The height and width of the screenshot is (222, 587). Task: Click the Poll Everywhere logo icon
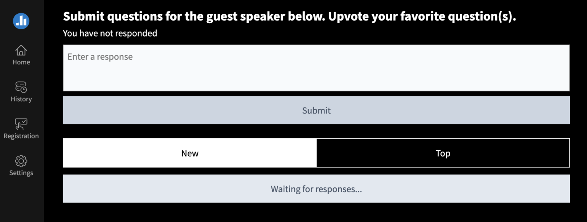click(21, 21)
